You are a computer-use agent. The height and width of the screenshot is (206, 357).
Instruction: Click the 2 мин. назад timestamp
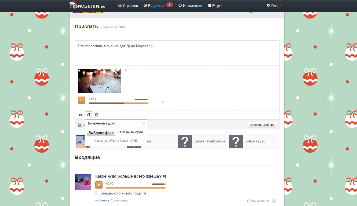click(x=120, y=200)
